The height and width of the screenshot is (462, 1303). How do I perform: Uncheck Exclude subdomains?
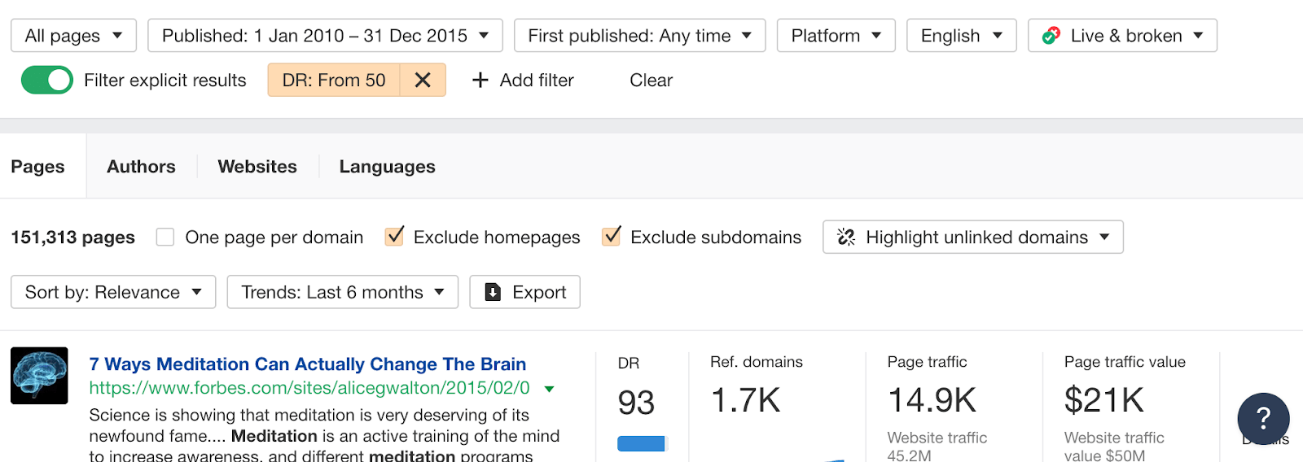pos(612,237)
